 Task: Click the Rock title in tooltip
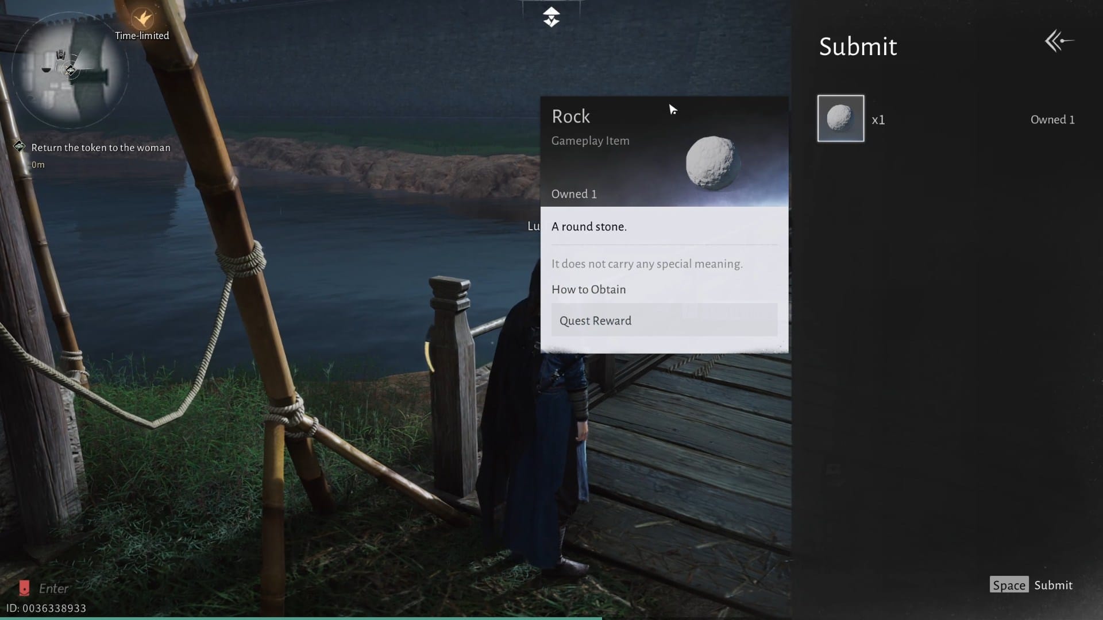[x=570, y=117]
